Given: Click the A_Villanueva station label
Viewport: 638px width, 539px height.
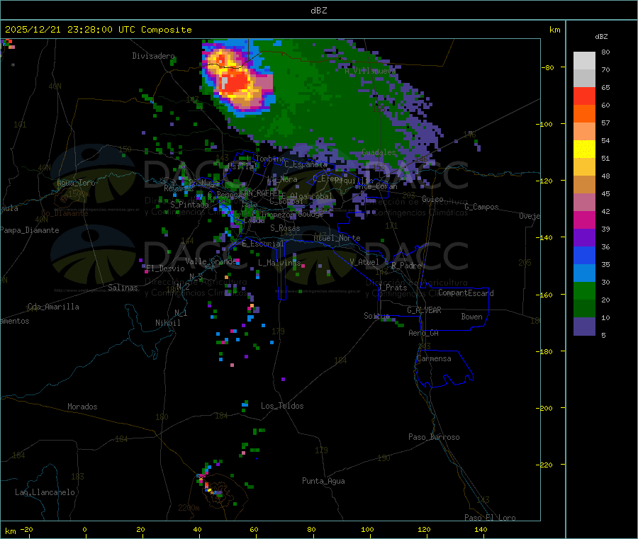Looking at the screenshot, I should point(370,71).
